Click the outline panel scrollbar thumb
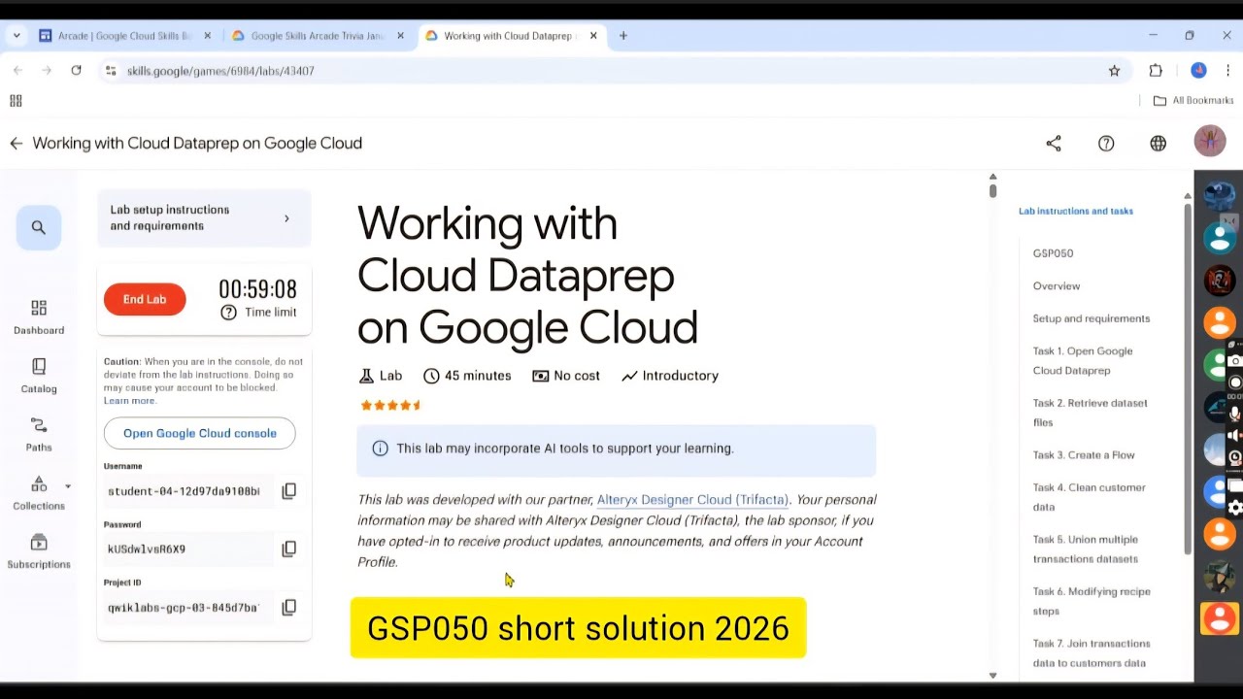This screenshot has height=699, width=1243. click(x=1187, y=379)
